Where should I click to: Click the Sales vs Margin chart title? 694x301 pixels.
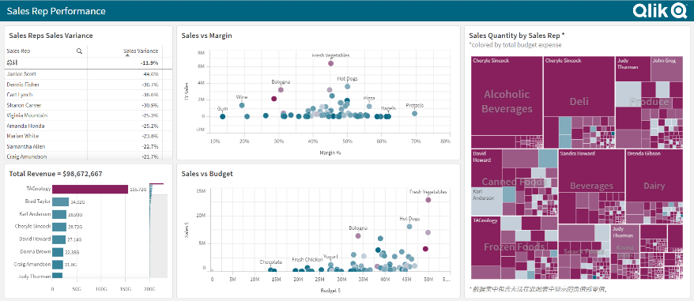click(206, 36)
